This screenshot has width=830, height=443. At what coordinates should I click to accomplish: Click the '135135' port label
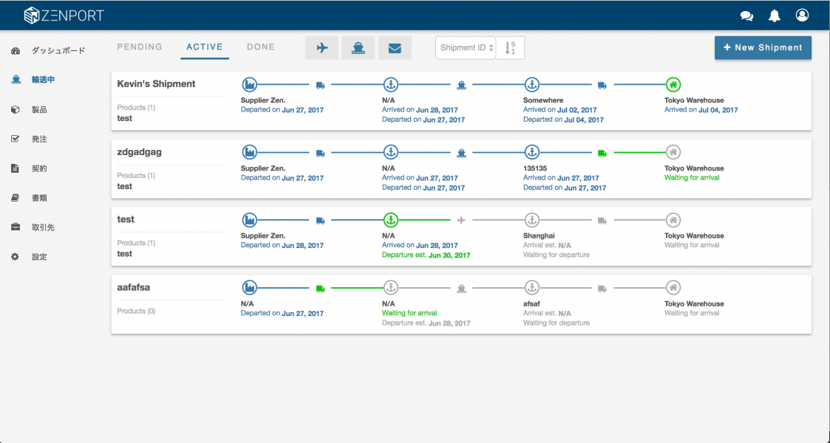click(x=535, y=168)
